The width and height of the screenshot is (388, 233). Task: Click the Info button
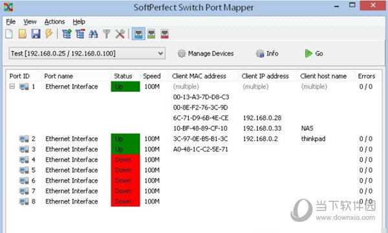267,54
